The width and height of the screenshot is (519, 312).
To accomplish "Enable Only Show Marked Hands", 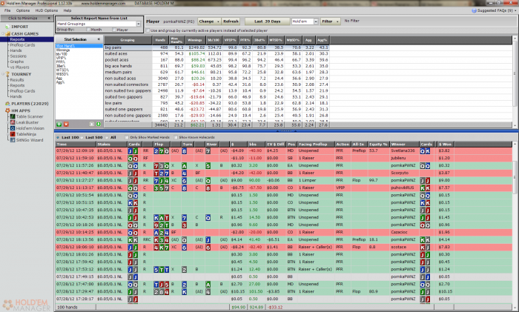I will coord(127,137).
